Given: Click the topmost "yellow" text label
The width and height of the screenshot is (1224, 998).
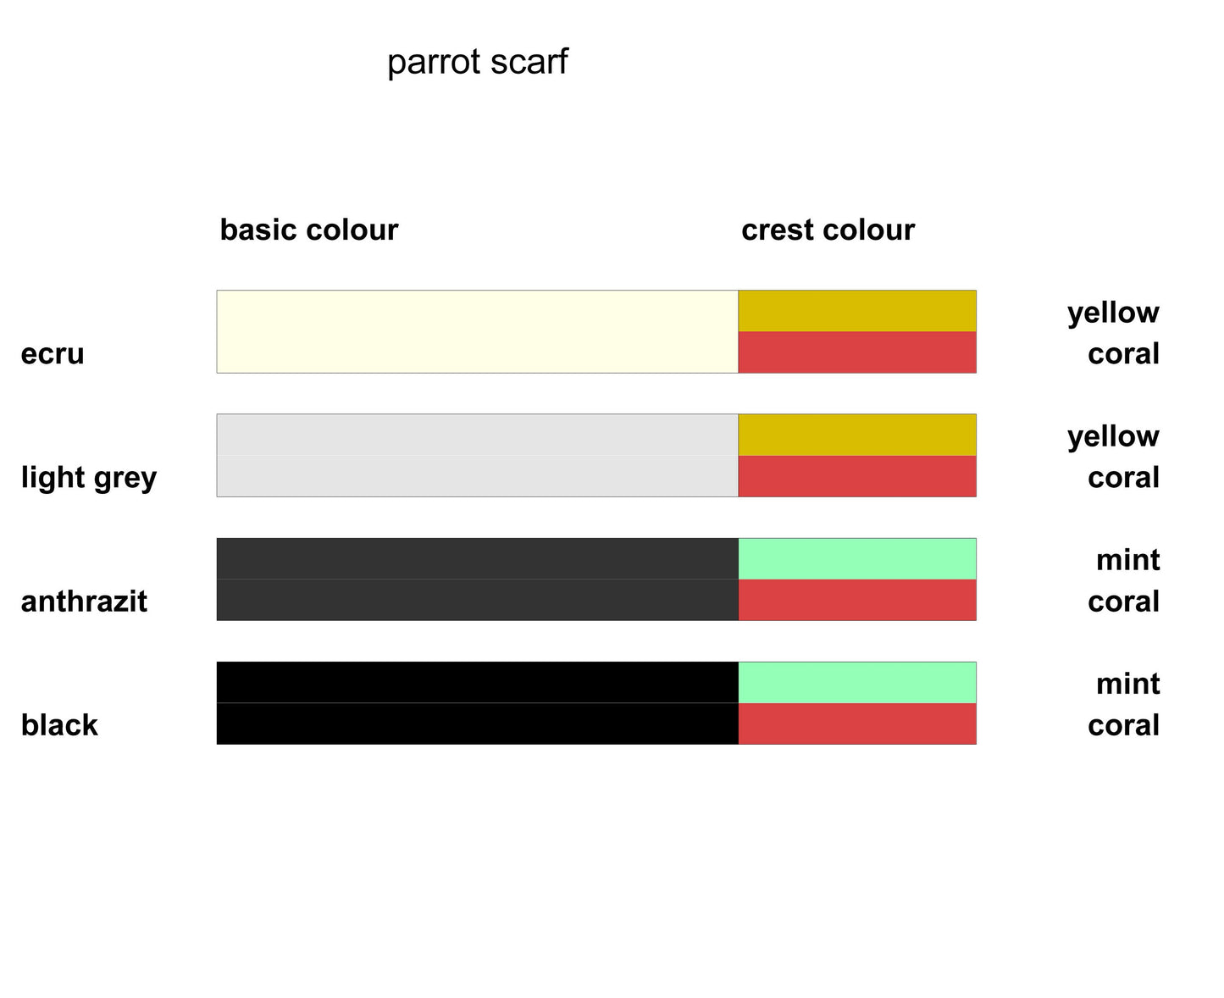Looking at the screenshot, I should 1112,313.
